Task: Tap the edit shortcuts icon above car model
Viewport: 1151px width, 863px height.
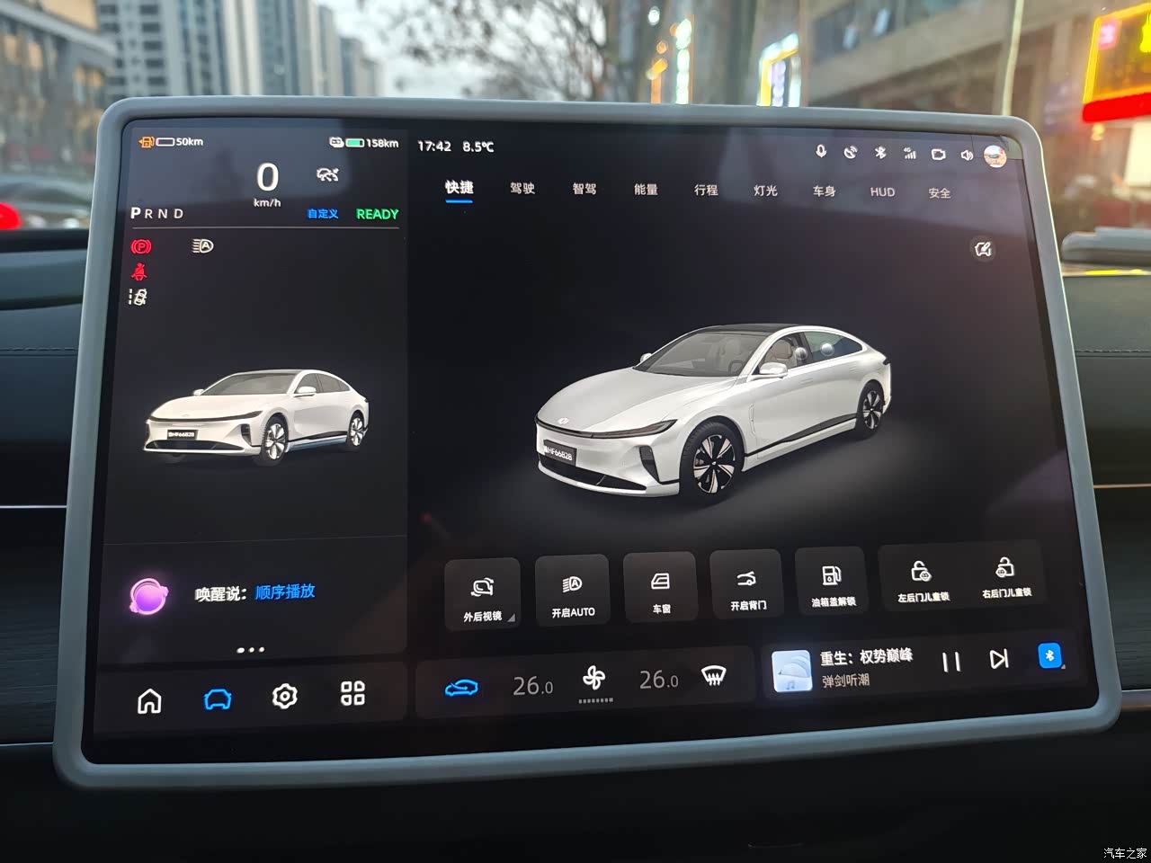Action: [x=984, y=249]
